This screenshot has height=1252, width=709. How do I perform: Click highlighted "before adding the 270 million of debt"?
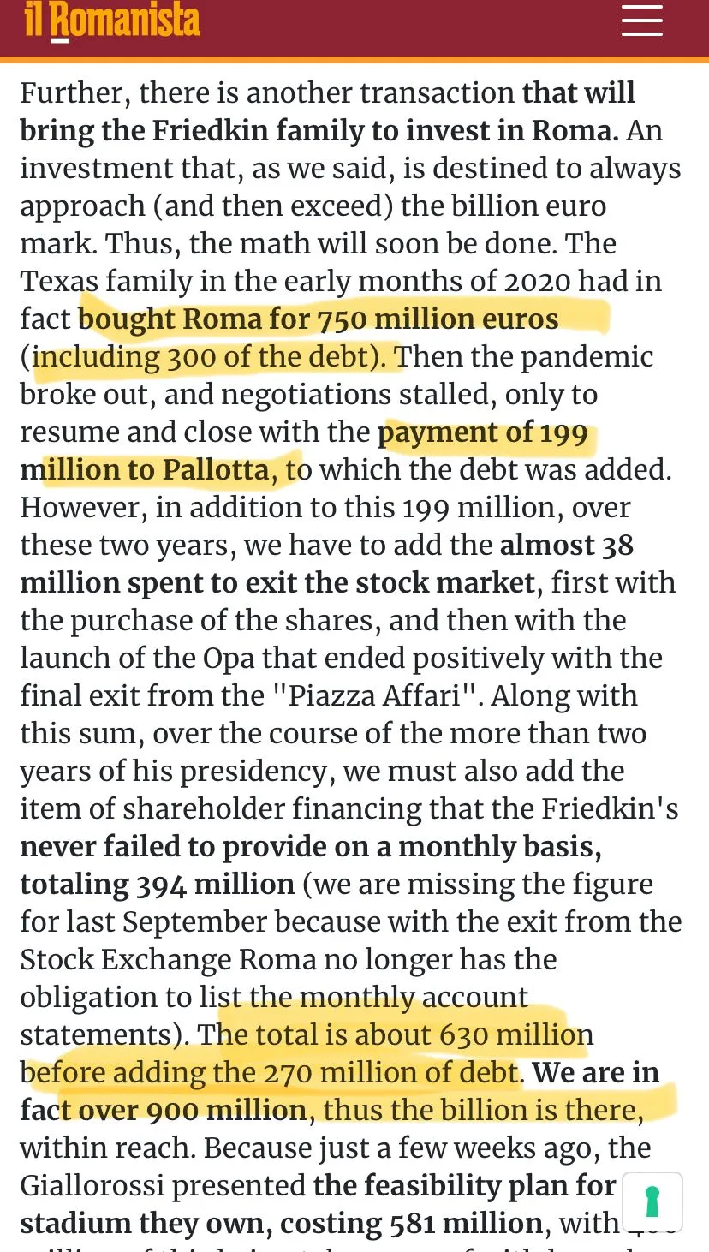[271, 1073]
